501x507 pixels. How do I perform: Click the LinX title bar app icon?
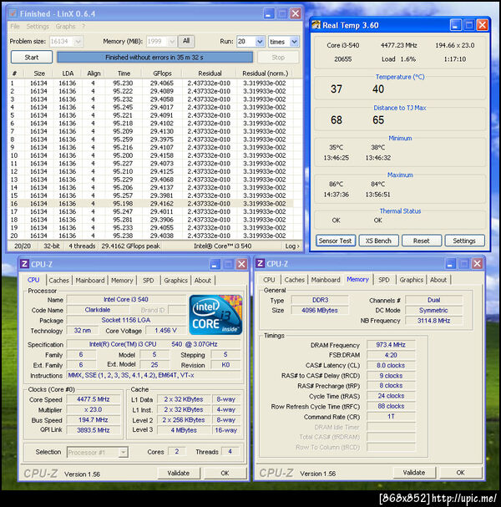pos(13,13)
